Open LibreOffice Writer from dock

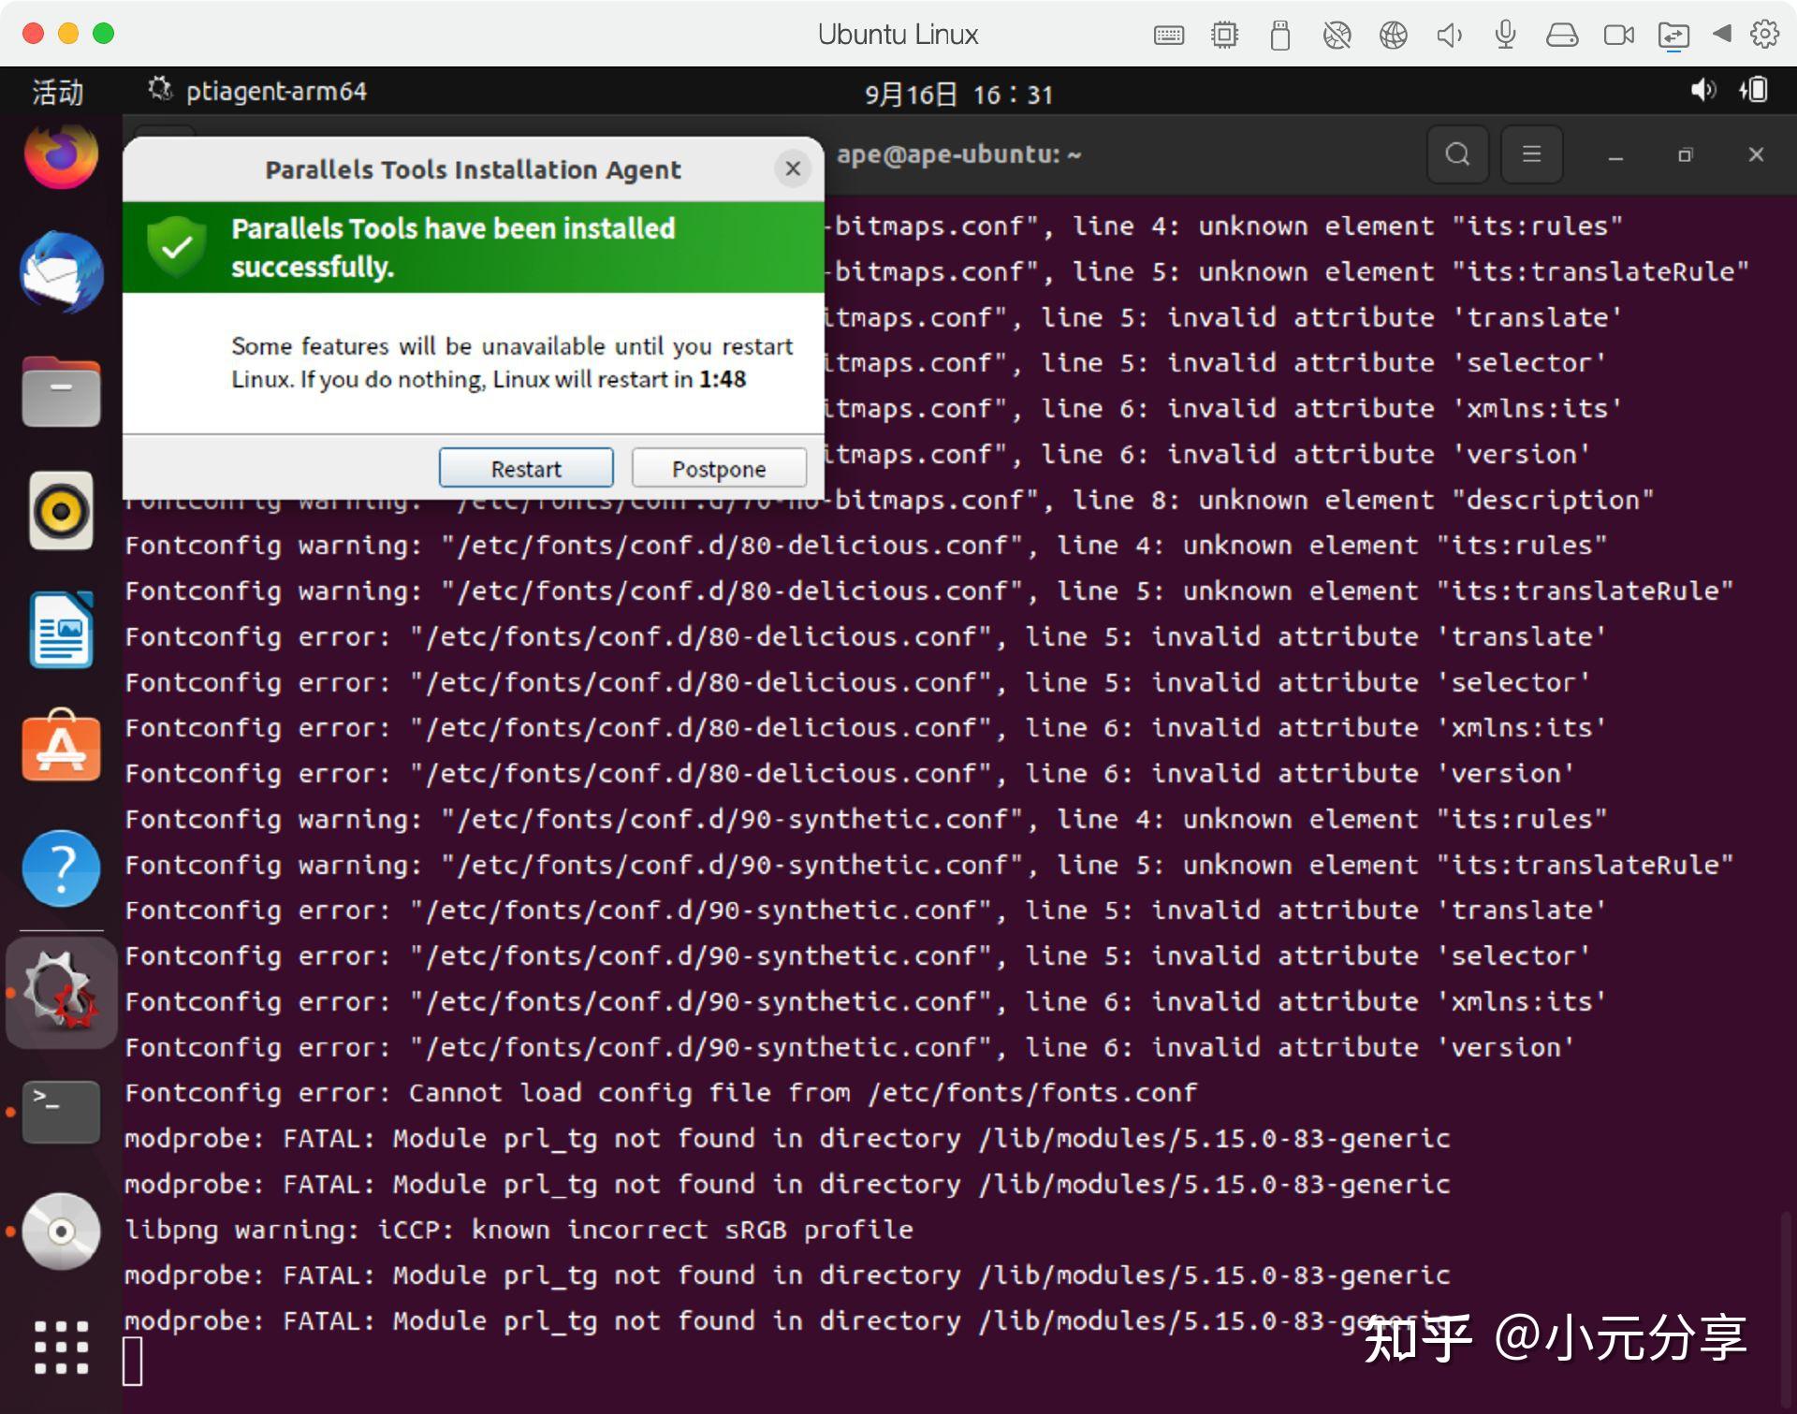click(x=62, y=630)
